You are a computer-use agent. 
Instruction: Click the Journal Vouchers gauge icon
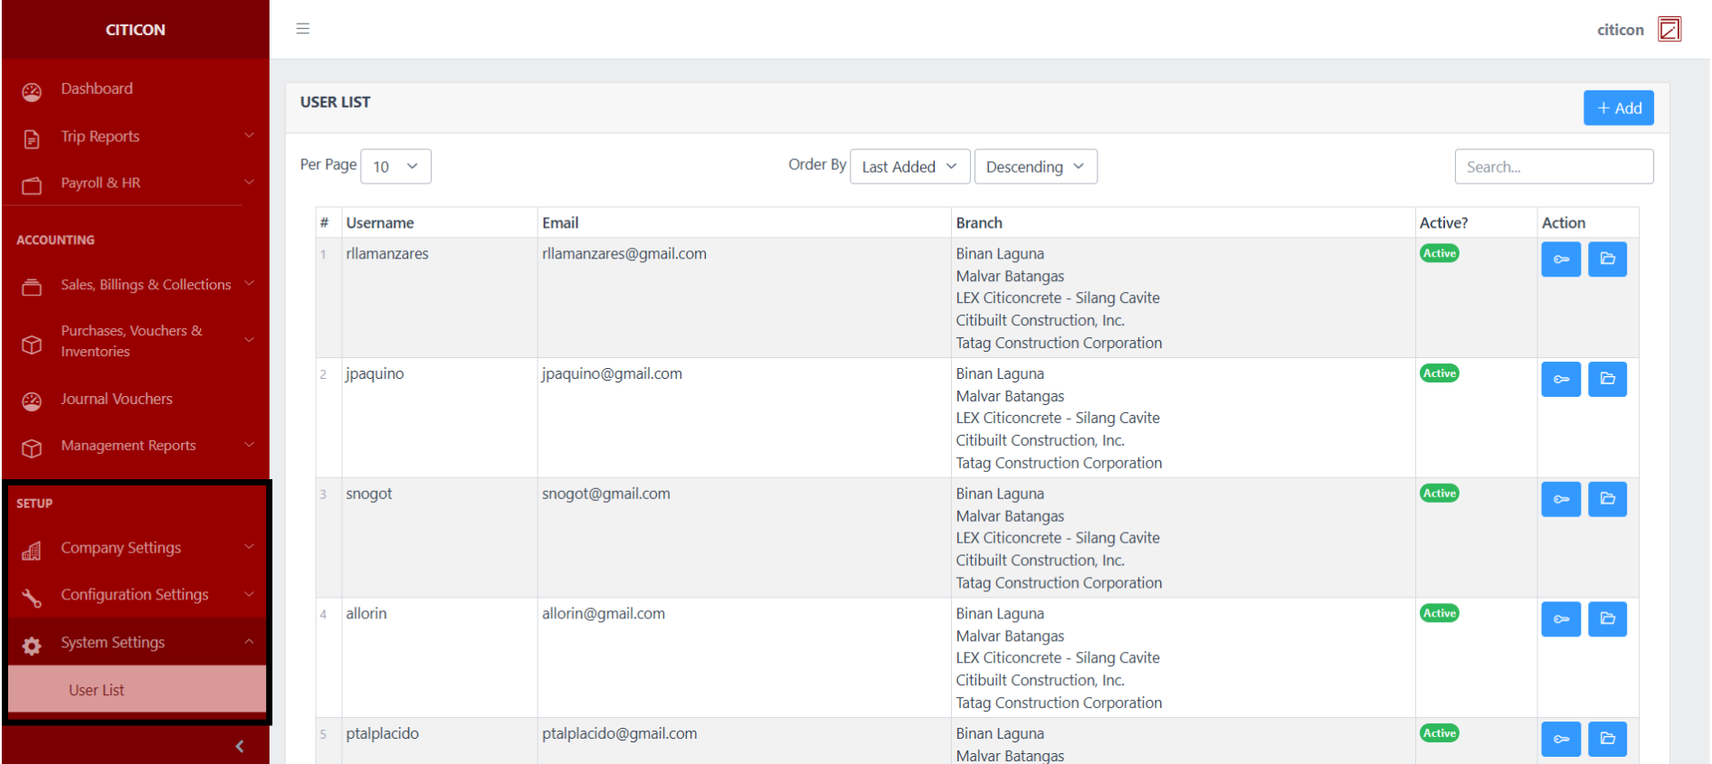(32, 401)
